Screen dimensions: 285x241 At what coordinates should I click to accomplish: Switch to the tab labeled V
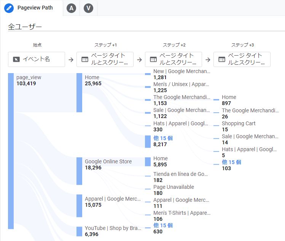pos(88,8)
